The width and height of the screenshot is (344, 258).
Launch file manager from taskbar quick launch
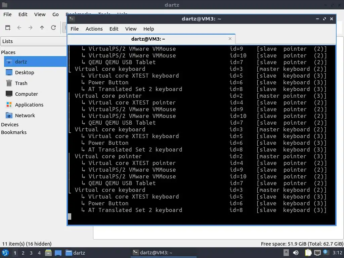(x=48, y=253)
